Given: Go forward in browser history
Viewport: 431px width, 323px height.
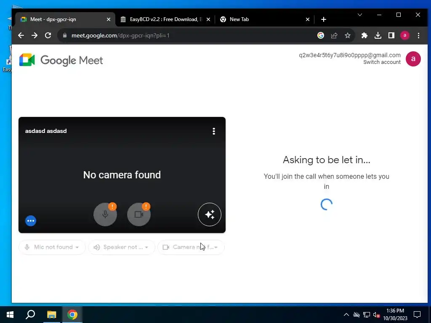Looking at the screenshot, I should (35, 35).
